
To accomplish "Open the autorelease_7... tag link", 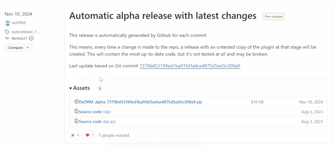I will pos(26,32).
